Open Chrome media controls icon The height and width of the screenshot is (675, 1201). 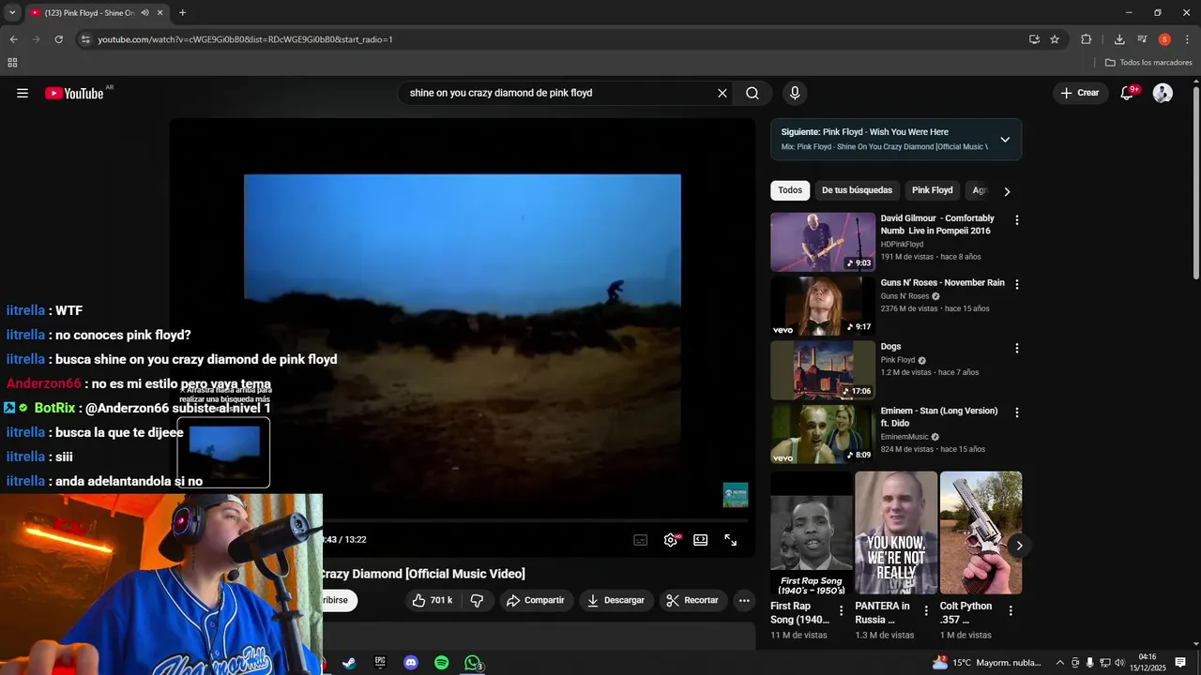[x=1142, y=39]
